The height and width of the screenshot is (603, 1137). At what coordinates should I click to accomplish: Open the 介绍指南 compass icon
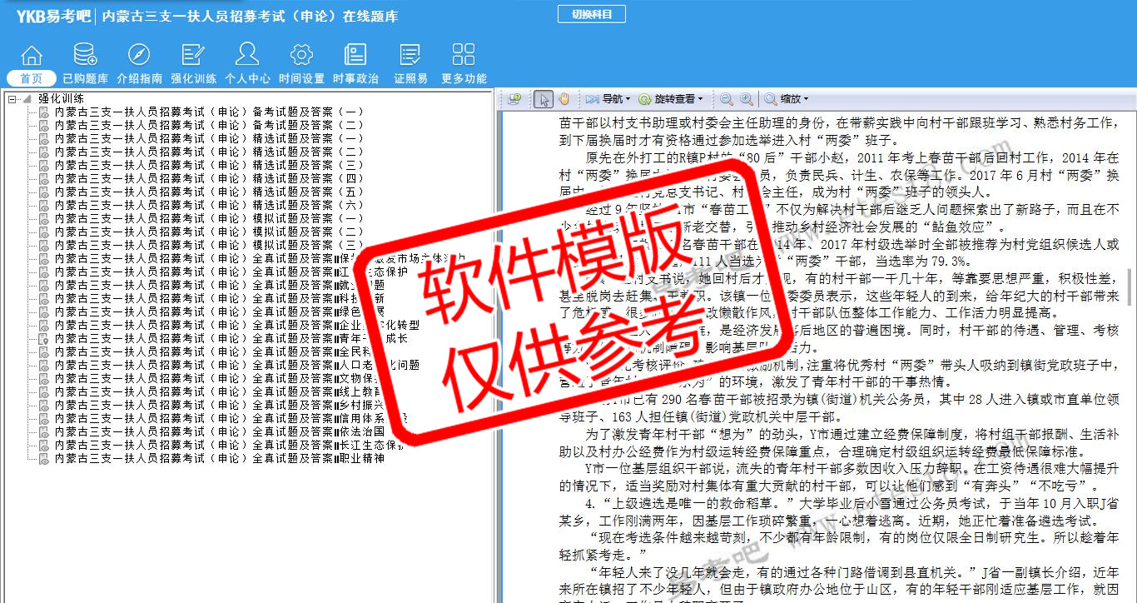[139, 56]
